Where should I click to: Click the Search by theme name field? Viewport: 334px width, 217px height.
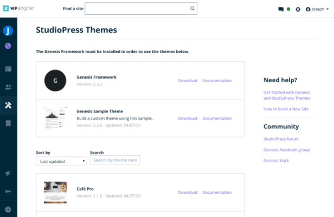[115, 160]
